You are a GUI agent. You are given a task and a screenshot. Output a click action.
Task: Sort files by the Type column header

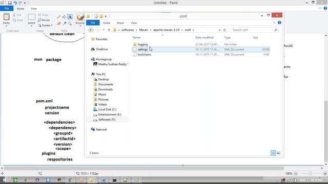click(228, 37)
